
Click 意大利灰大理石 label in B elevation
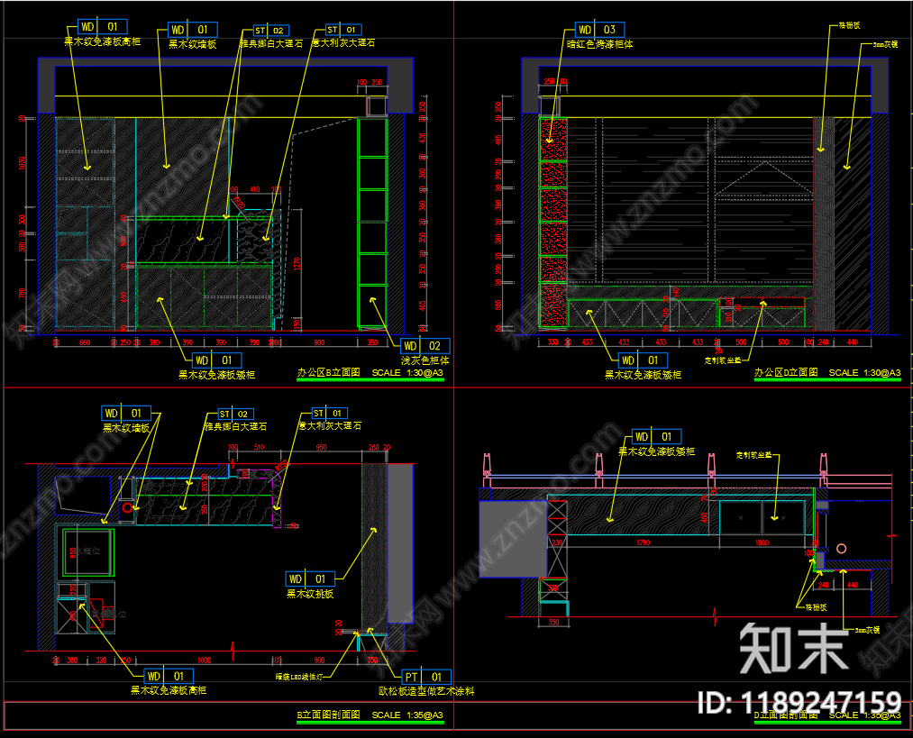tap(343, 43)
